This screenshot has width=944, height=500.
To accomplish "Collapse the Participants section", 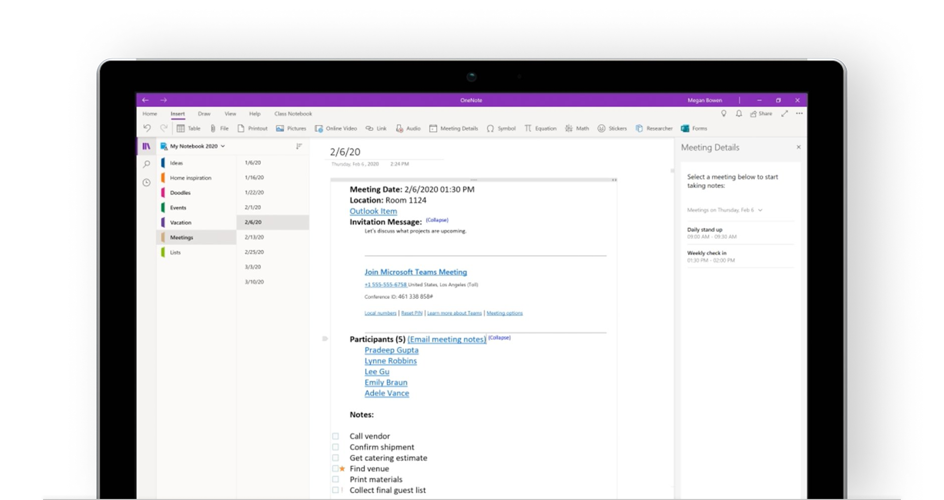I will tap(499, 337).
